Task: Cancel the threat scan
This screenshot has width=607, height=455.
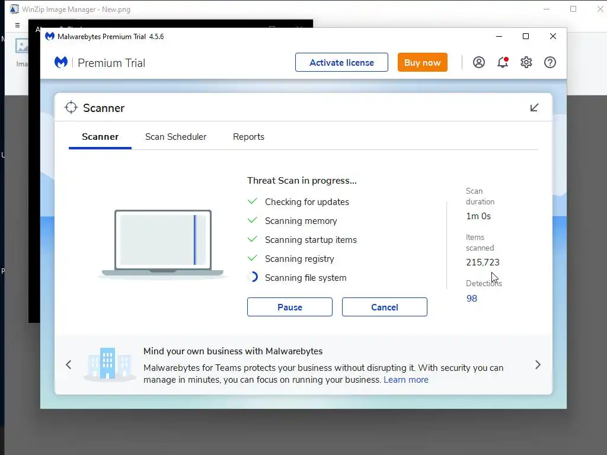Action: point(384,307)
